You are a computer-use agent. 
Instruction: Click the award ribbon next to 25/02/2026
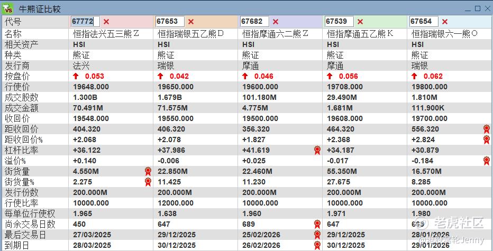click(x=317, y=235)
